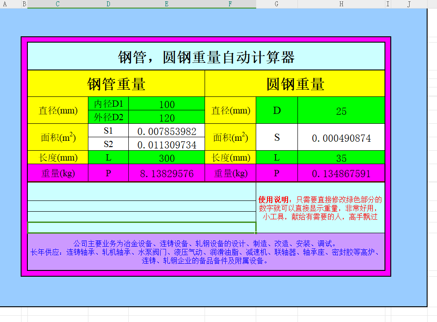Select column C header

(58, 4)
